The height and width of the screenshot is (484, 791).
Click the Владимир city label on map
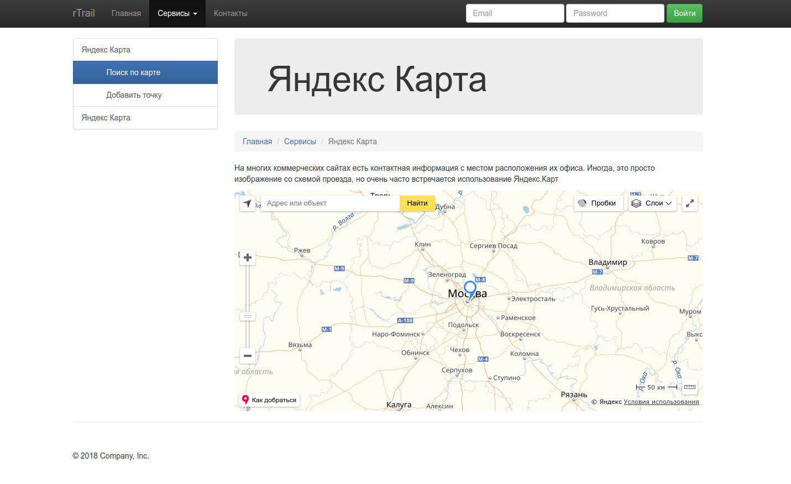[x=608, y=262]
